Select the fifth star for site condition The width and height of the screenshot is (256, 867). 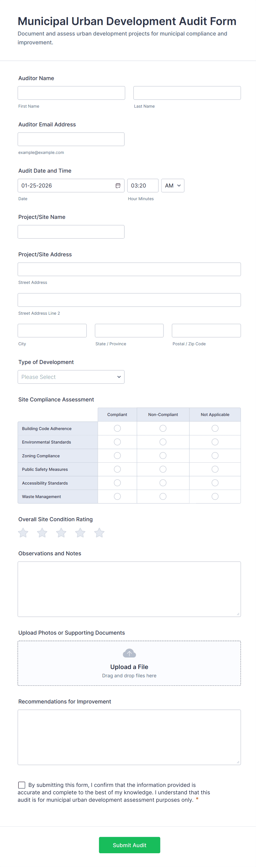(99, 533)
